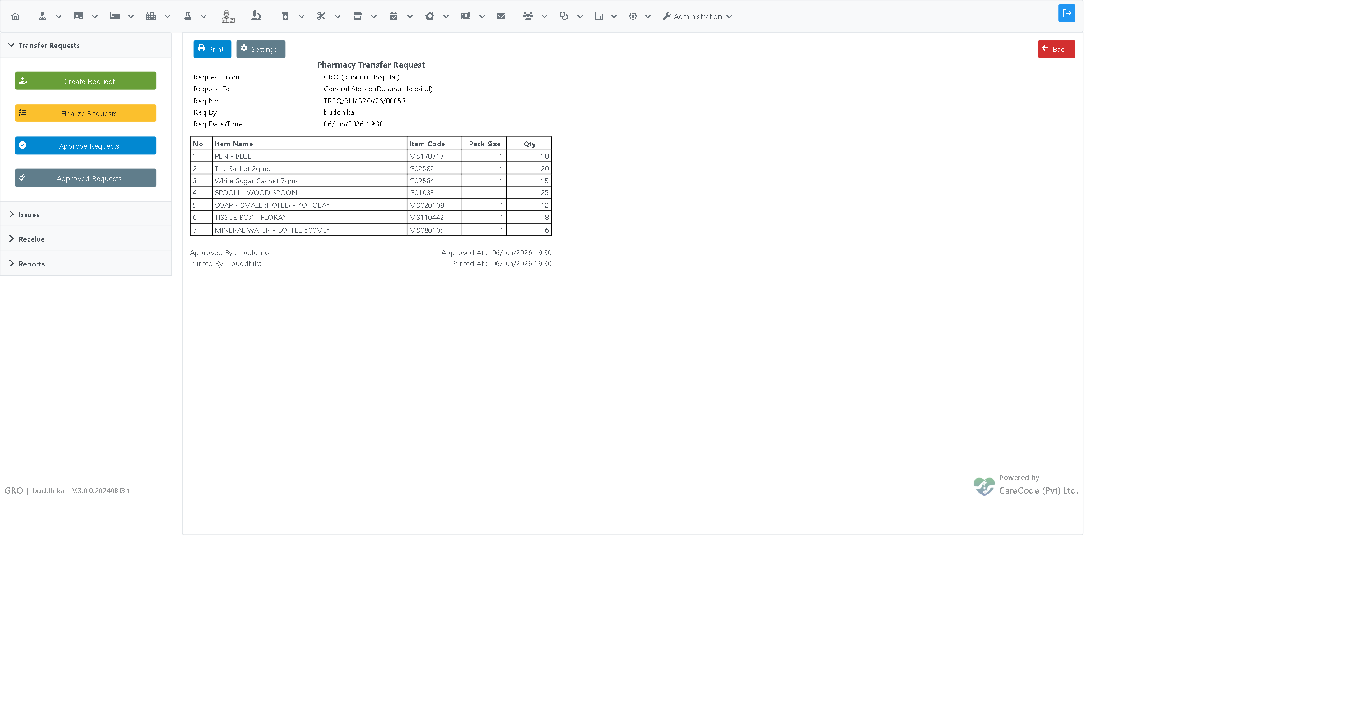Viewport: 1350px width, 723px height.
Task: Expand the Reports section
Action: pos(86,263)
